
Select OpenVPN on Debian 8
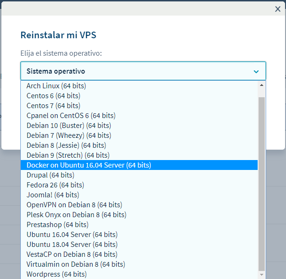(x=139, y=205)
